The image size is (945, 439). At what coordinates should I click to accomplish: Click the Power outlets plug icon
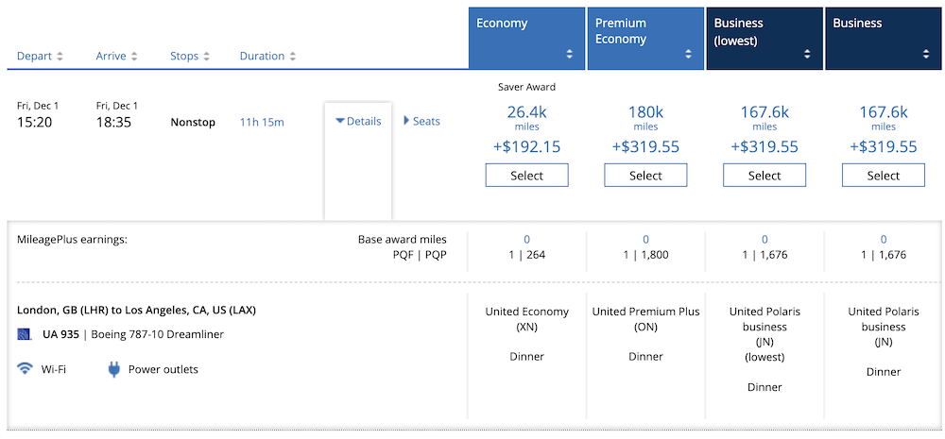tap(114, 369)
